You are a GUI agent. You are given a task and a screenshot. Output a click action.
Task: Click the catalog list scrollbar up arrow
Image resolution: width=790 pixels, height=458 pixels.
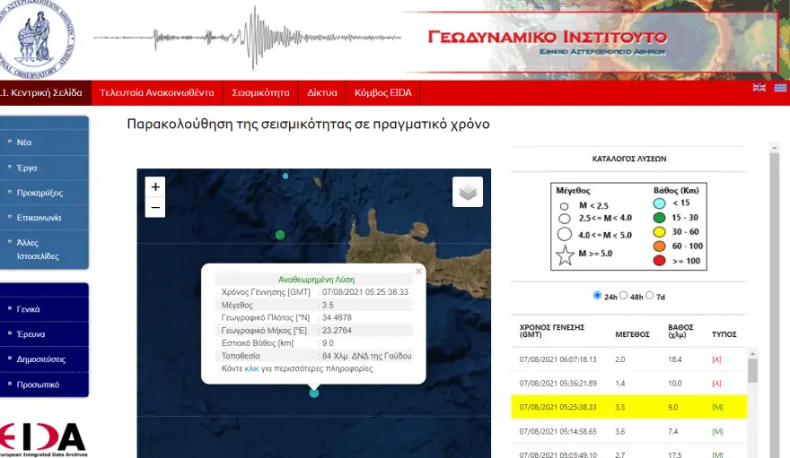[x=752, y=354]
